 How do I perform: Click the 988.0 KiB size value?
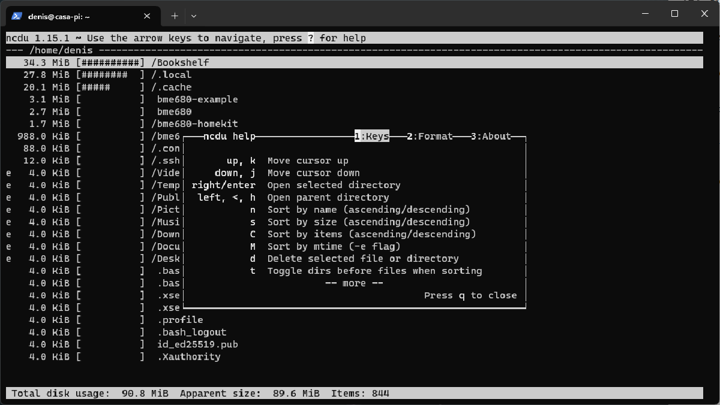[44, 136]
